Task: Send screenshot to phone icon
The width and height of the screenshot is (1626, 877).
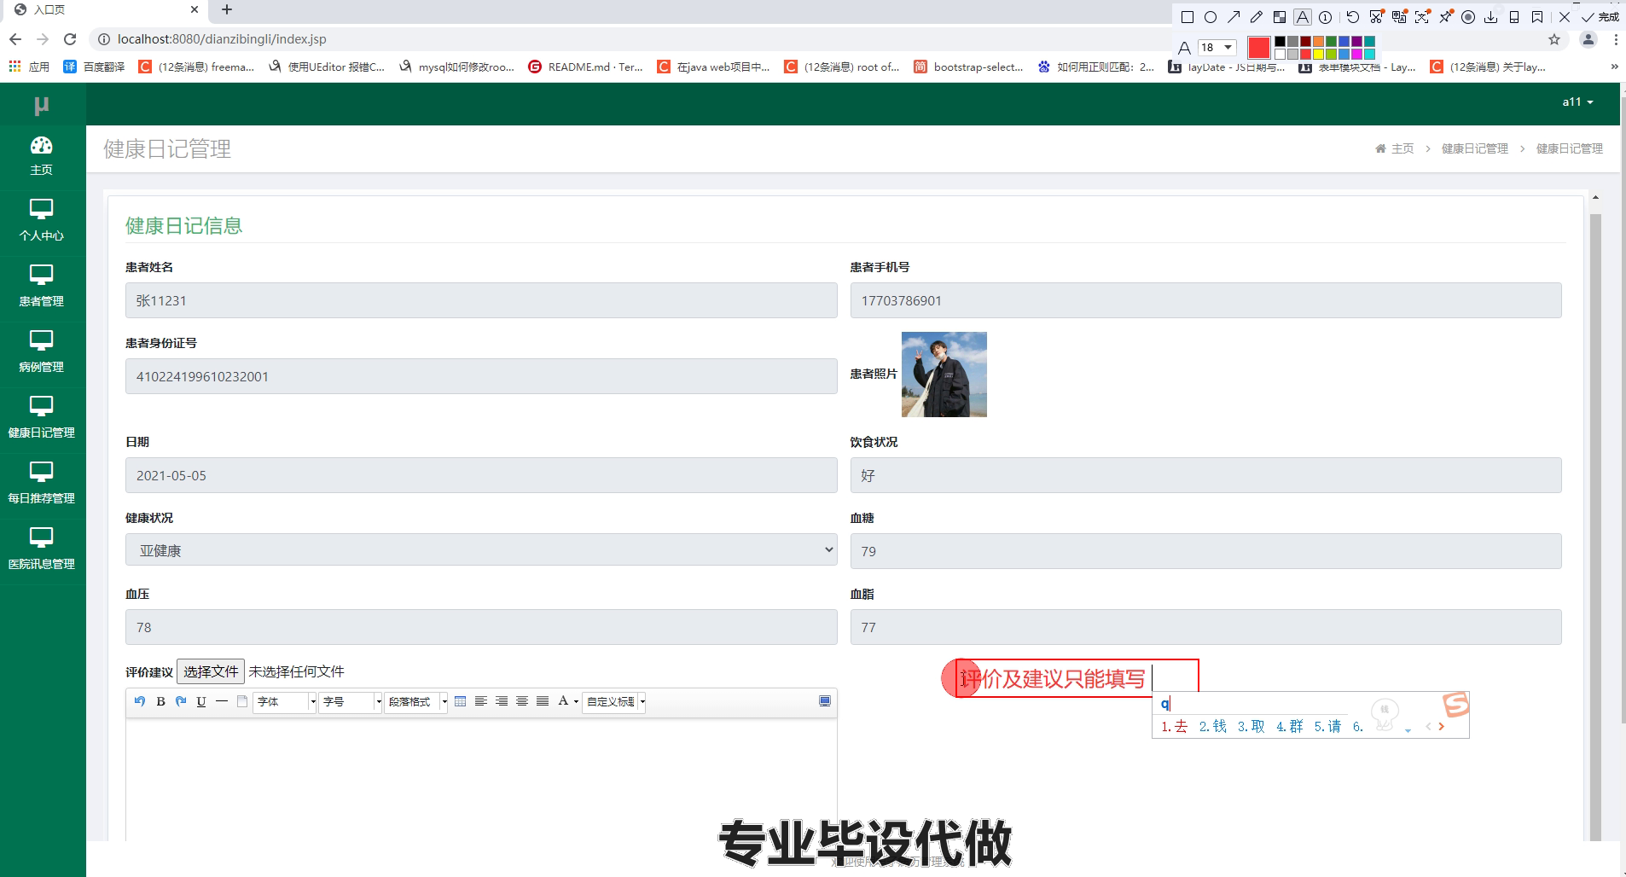Action: 1514,17
